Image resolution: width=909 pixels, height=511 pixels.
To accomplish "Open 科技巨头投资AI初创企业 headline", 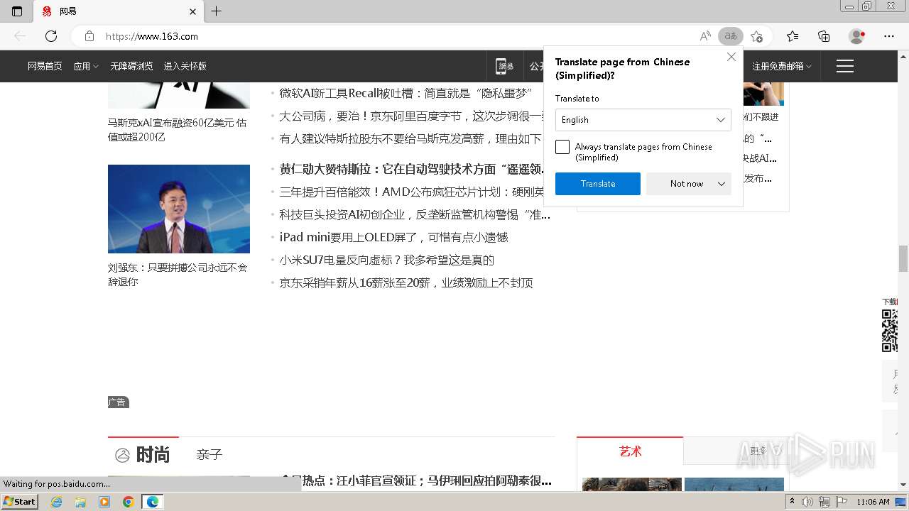I will tap(415, 214).
